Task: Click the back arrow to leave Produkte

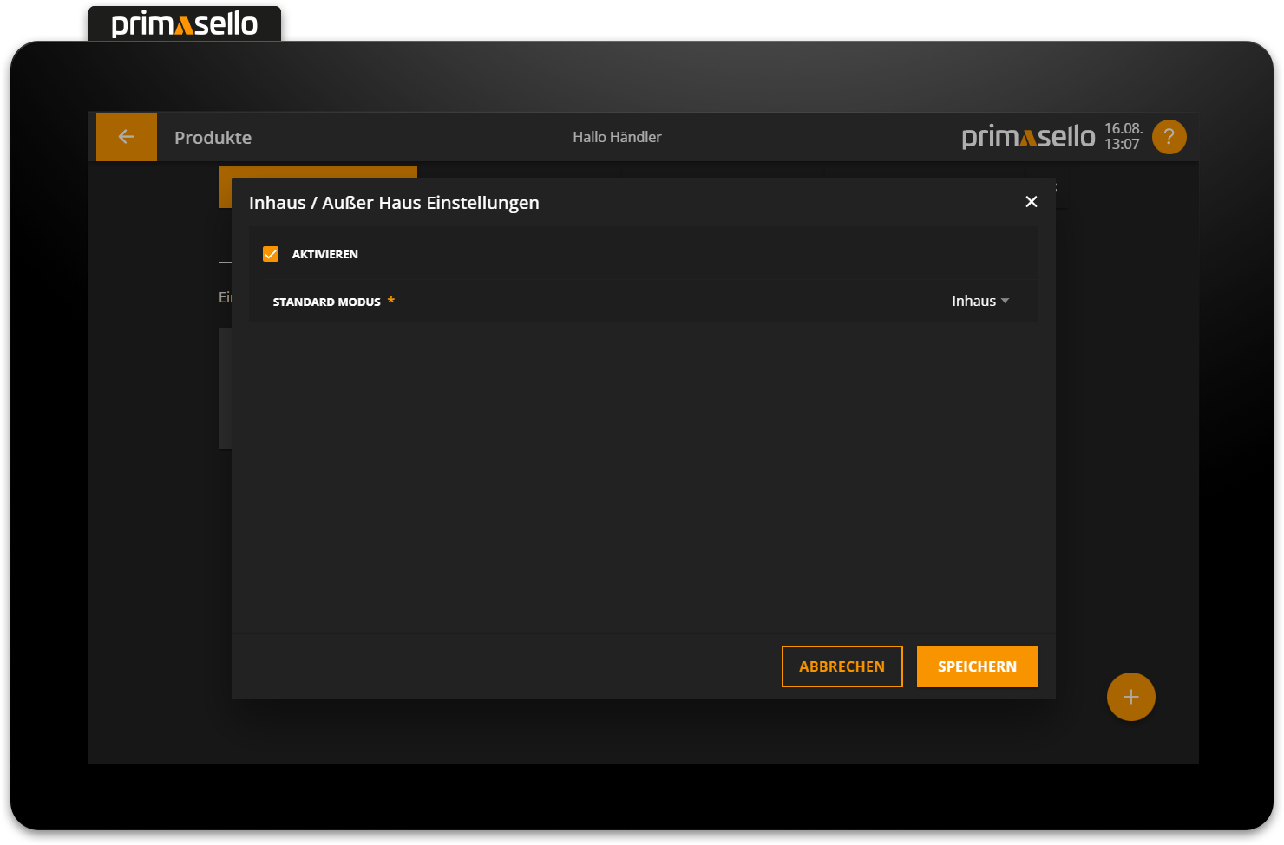Action: [127, 136]
